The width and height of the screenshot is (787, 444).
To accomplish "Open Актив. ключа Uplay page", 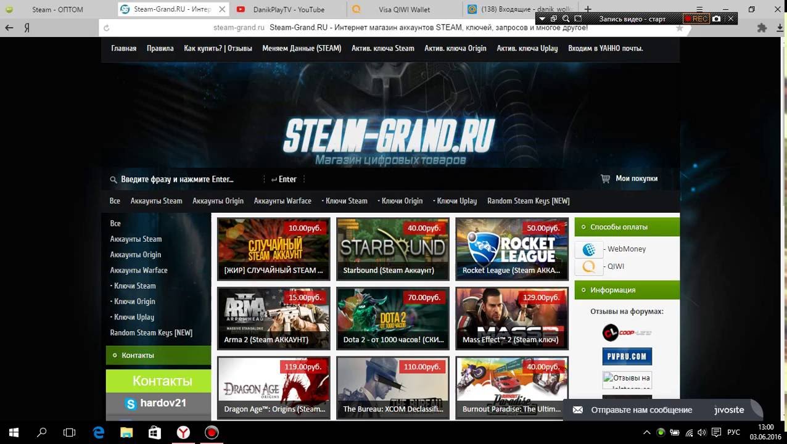I will point(527,48).
